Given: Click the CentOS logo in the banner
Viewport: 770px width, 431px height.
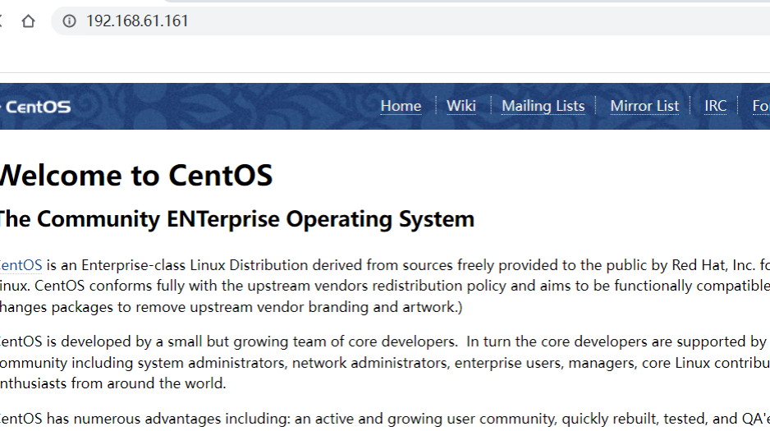Looking at the screenshot, I should [x=36, y=107].
